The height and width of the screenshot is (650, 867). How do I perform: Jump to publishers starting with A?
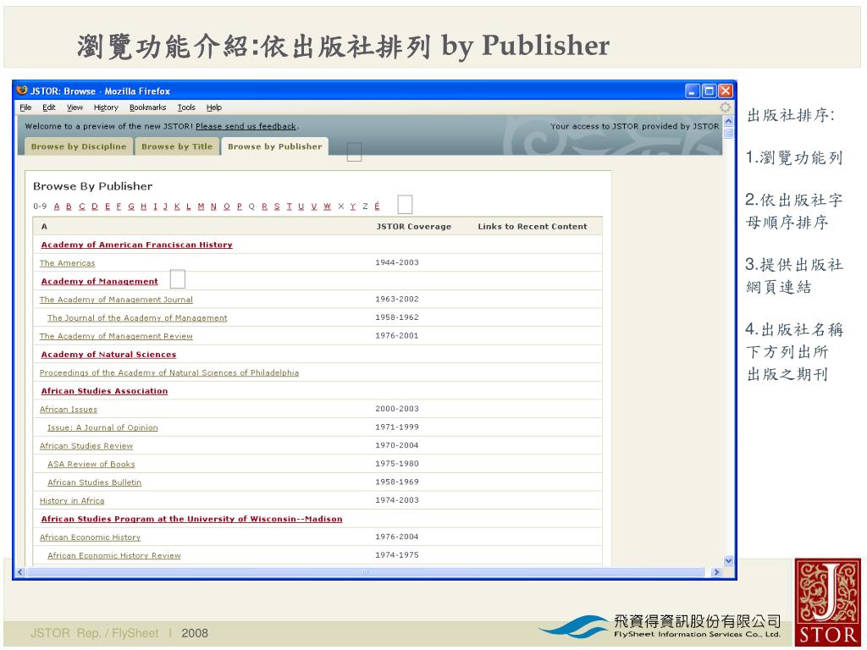(57, 207)
